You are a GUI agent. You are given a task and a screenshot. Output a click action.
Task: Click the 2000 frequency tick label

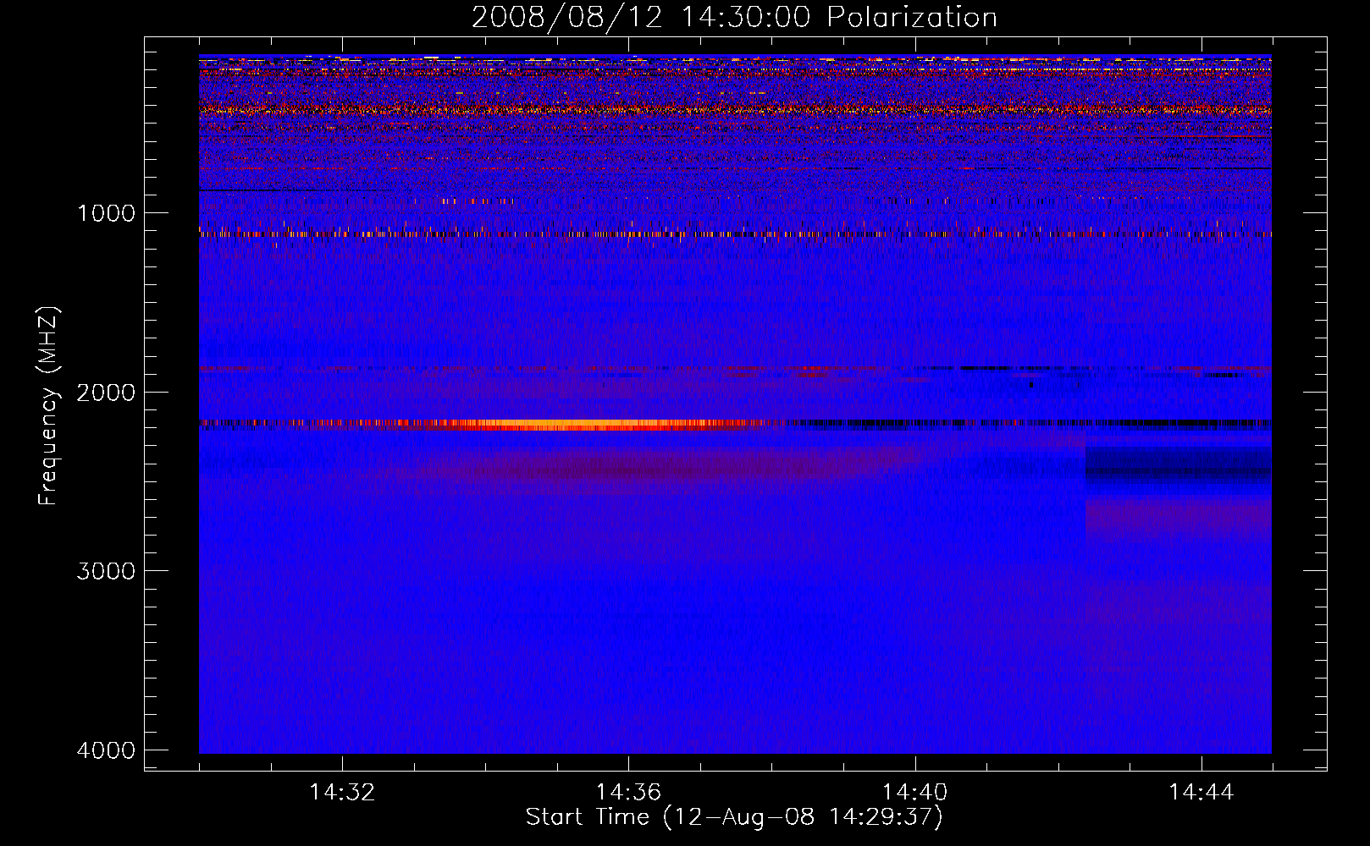106,392
